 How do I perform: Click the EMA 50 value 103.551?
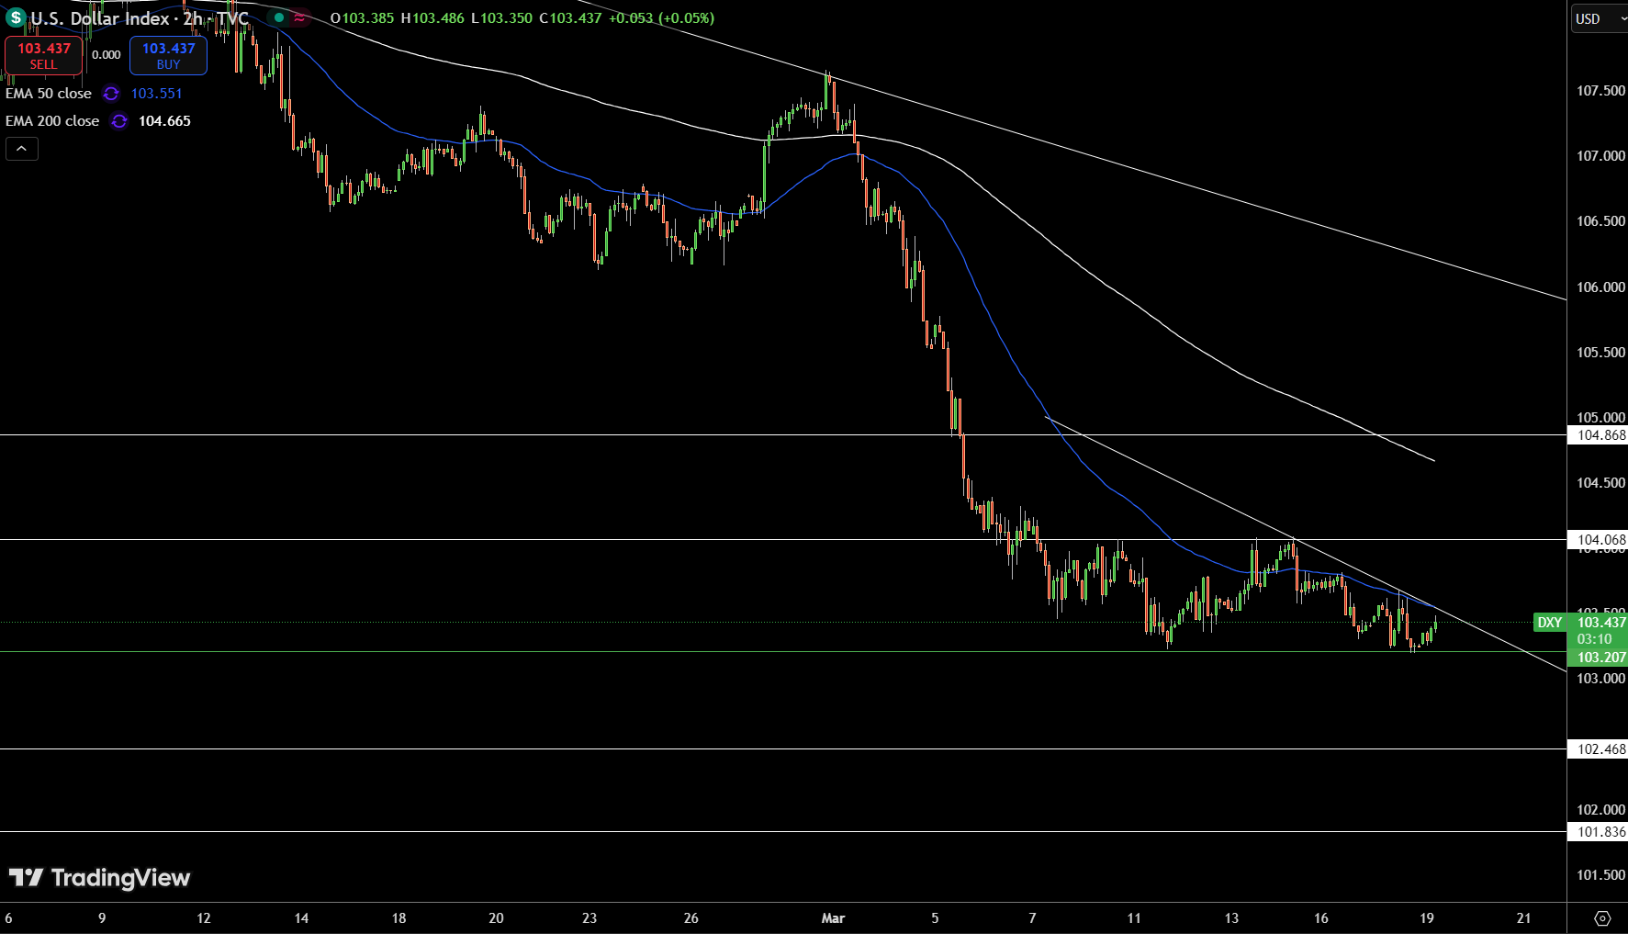pos(156,94)
